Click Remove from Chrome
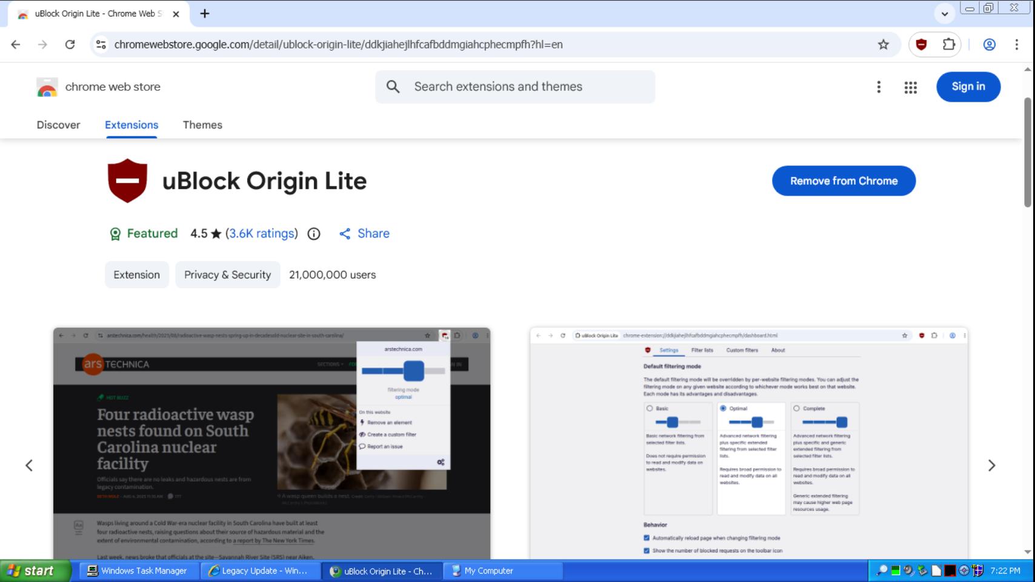1035x582 pixels. click(x=844, y=180)
